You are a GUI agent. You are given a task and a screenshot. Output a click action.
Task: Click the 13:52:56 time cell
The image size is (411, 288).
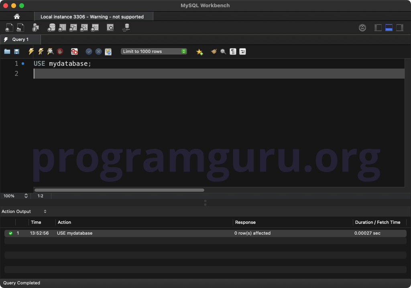tap(39, 233)
